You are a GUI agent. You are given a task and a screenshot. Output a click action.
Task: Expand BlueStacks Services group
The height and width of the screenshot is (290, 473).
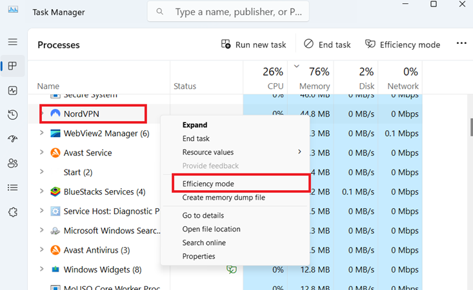[42, 191]
